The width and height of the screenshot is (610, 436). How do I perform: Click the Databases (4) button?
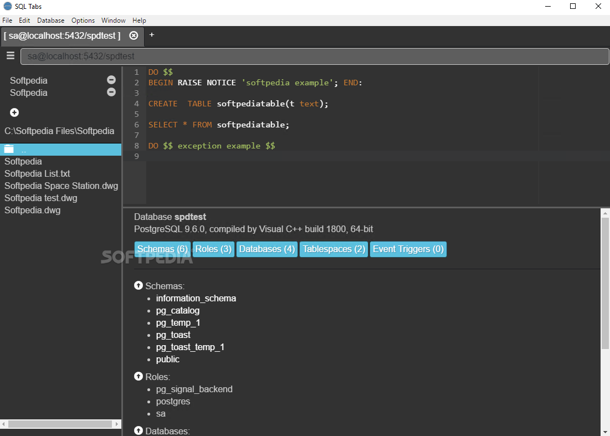pyautogui.click(x=267, y=249)
